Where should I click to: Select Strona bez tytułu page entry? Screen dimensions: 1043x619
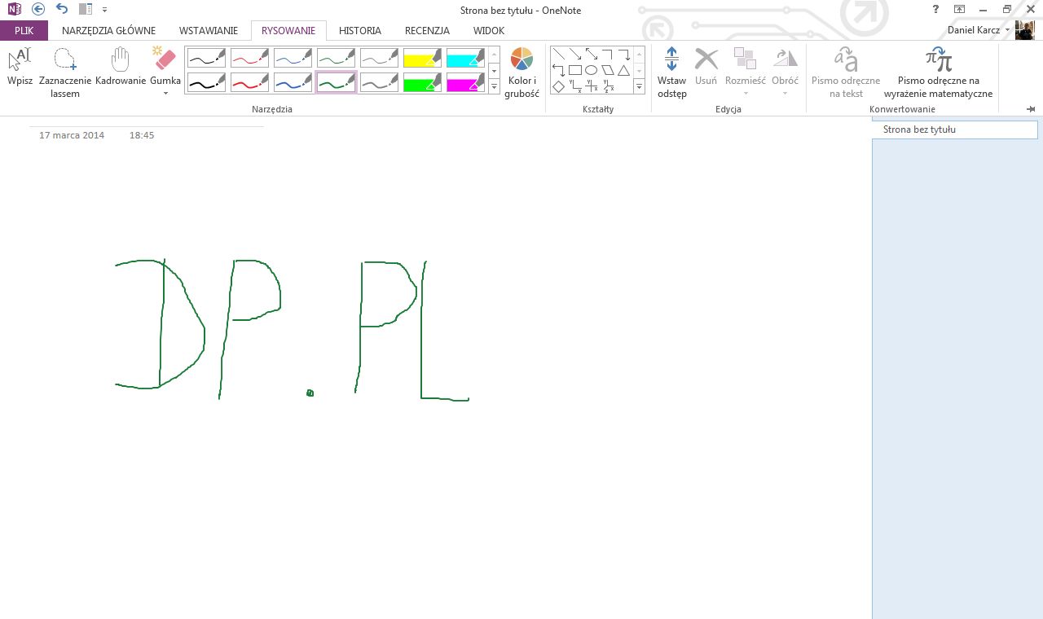pyautogui.click(x=955, y=130)
